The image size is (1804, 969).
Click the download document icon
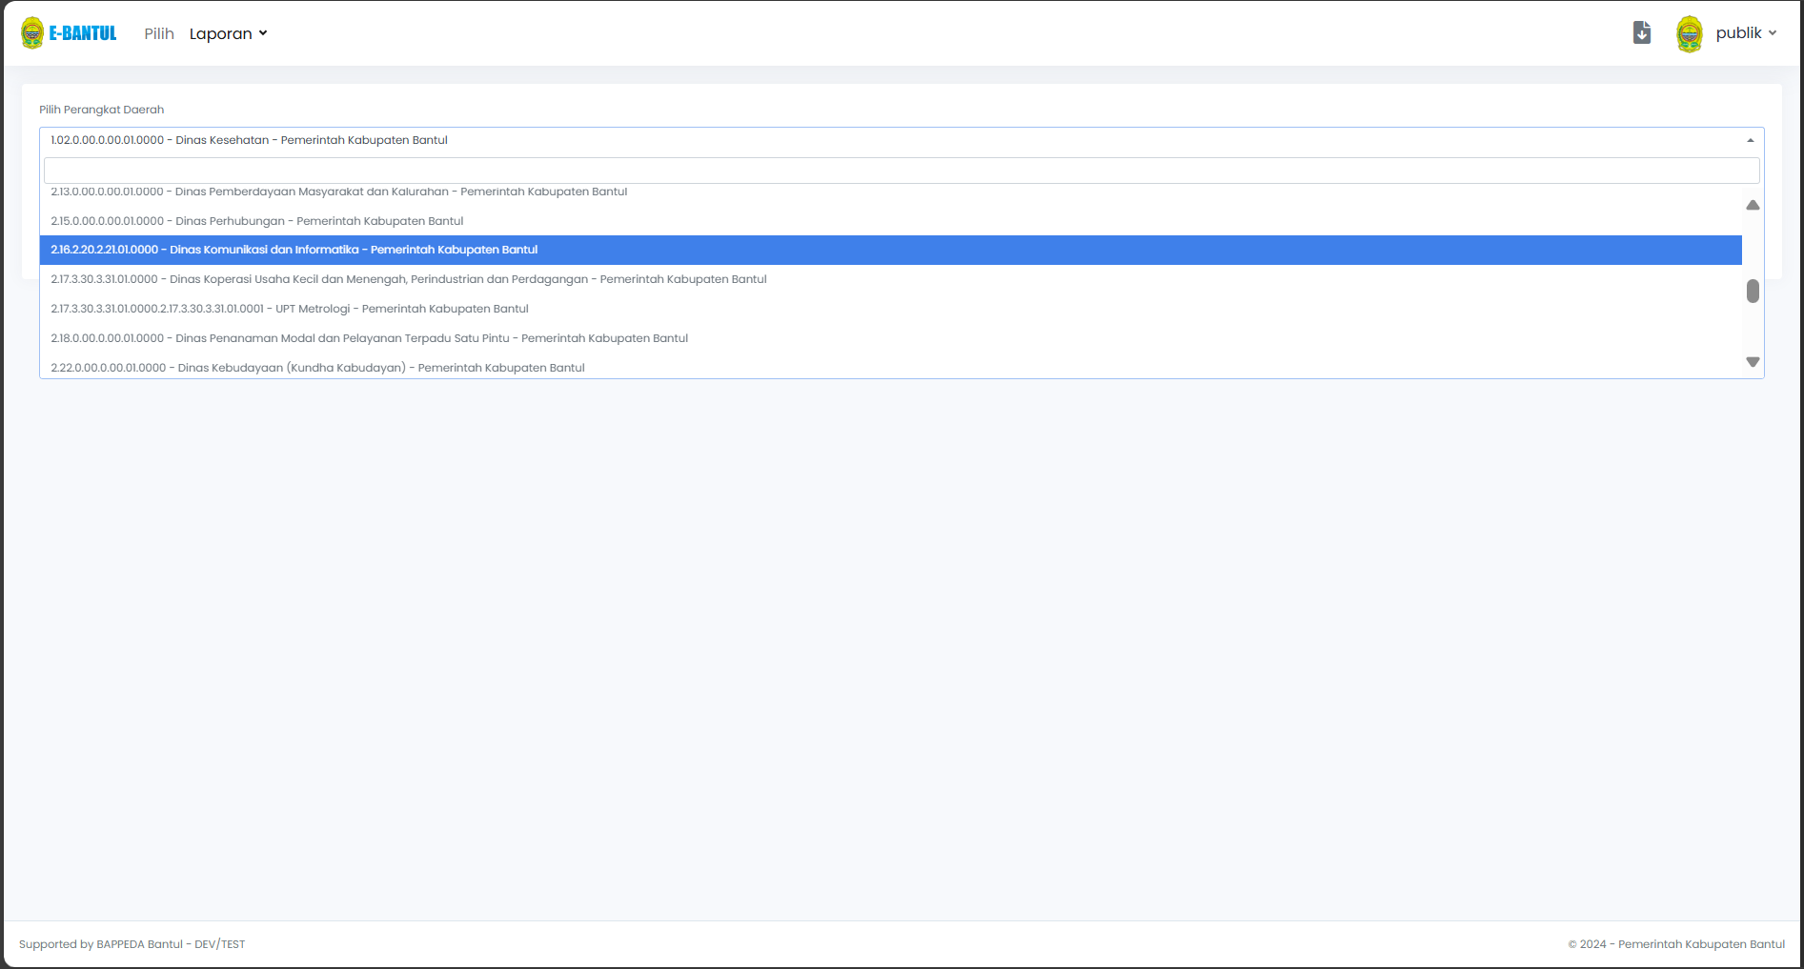coord(1642,32)
